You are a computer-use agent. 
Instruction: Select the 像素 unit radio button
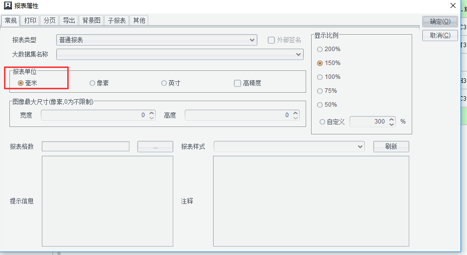pyautogui.click(x=92, y=83)
